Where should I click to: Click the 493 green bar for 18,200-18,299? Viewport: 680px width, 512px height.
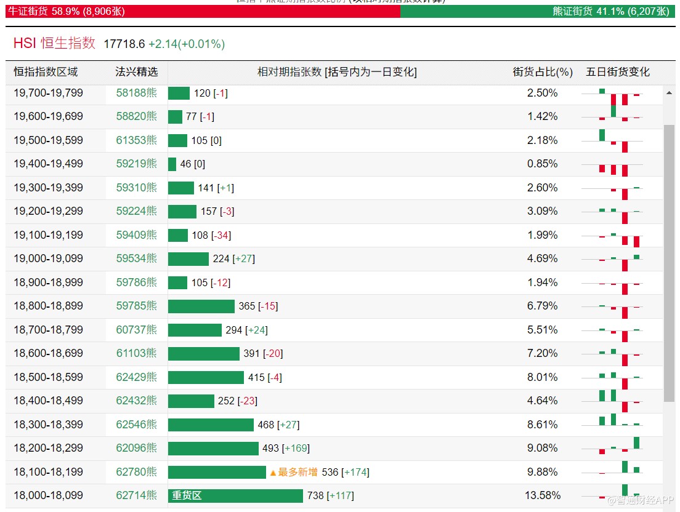[213, 449]
